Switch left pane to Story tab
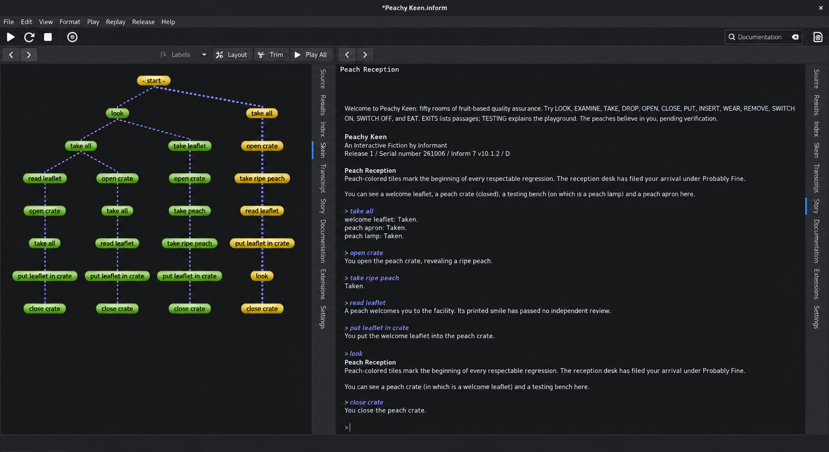829x452 pixels. pyautogui.click(x=323, y=206)
